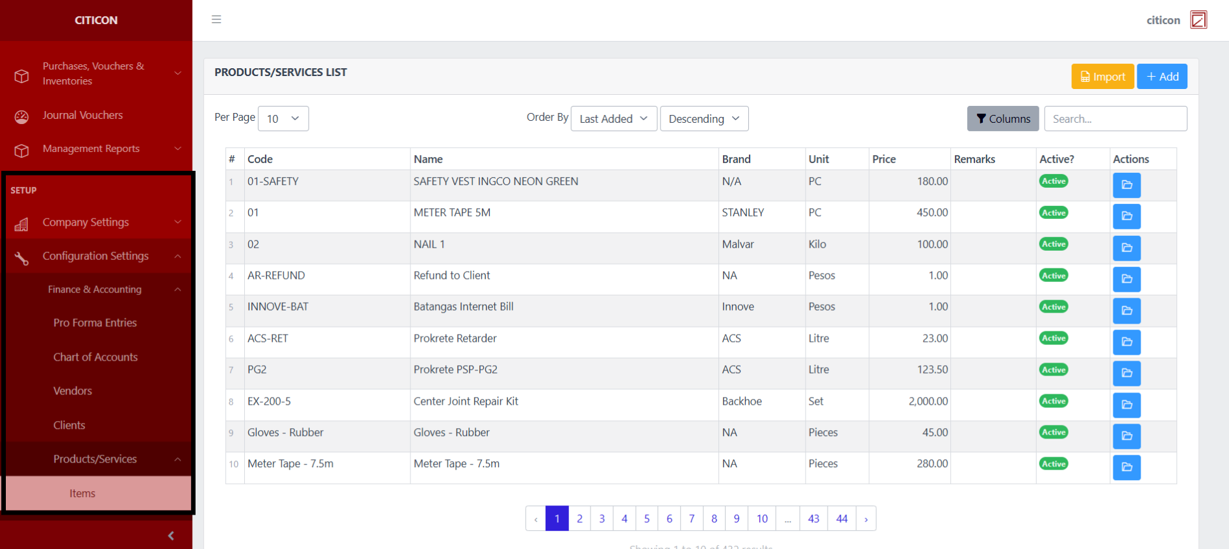This screenshot has width=1229, height=549.
Task: Open the citicon user profile icon
Action: click(1198, 20)
